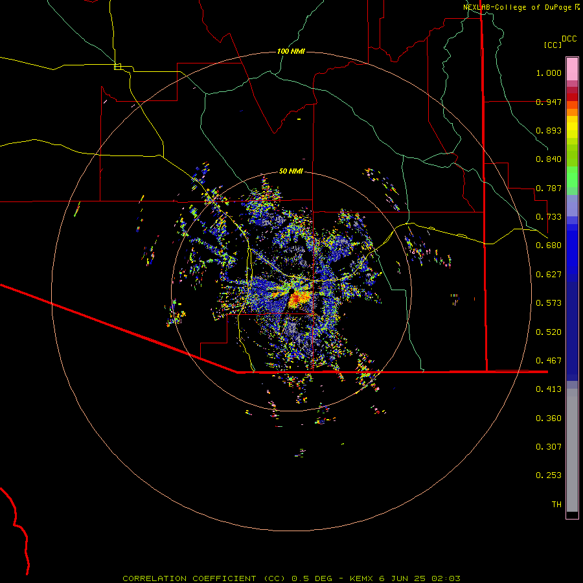Click the lavender segment of the color scale
This screenshot has height=583, width=583.
click(x=572, y=205)
